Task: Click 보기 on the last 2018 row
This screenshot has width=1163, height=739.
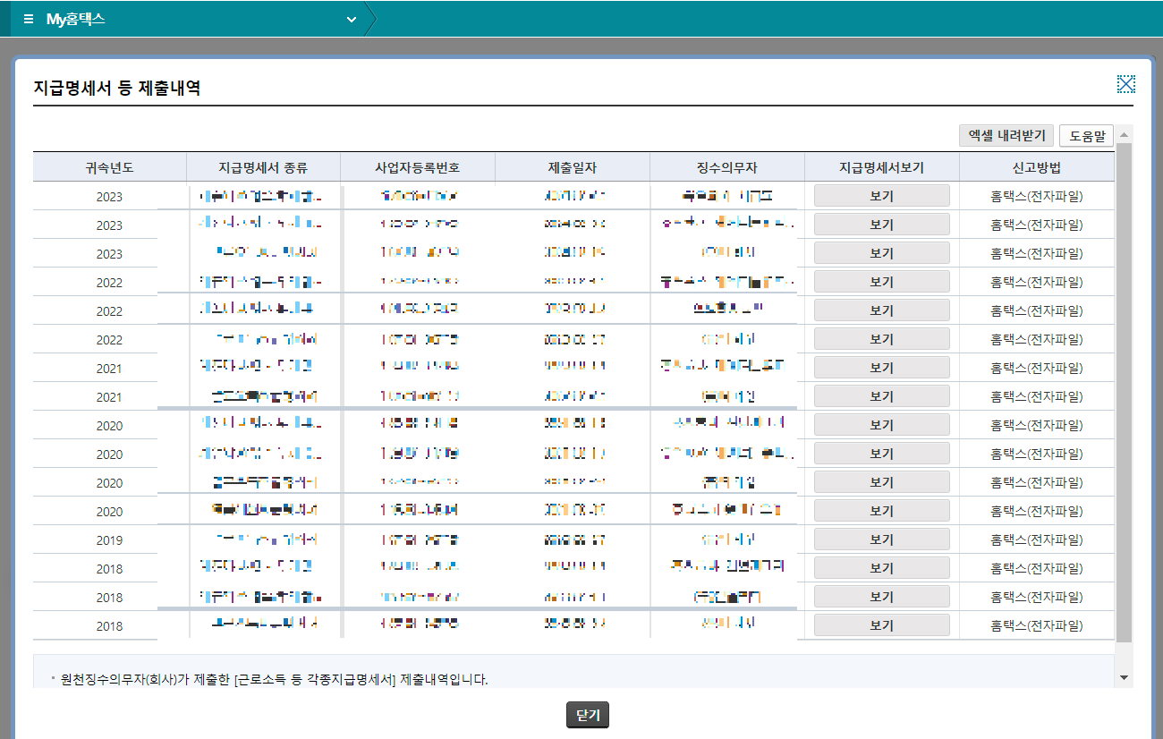Action: [x=881, y=624]
